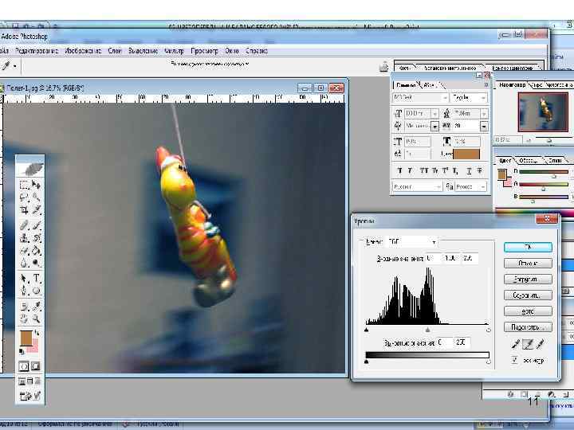Click the toolbox foreground color swatch
The height and width of the screenshot is (430, 574).
click(x=26, y=338)
